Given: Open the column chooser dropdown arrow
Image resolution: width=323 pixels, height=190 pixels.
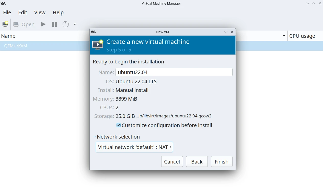Looking at the screenshot, I should tap(284, 36).
